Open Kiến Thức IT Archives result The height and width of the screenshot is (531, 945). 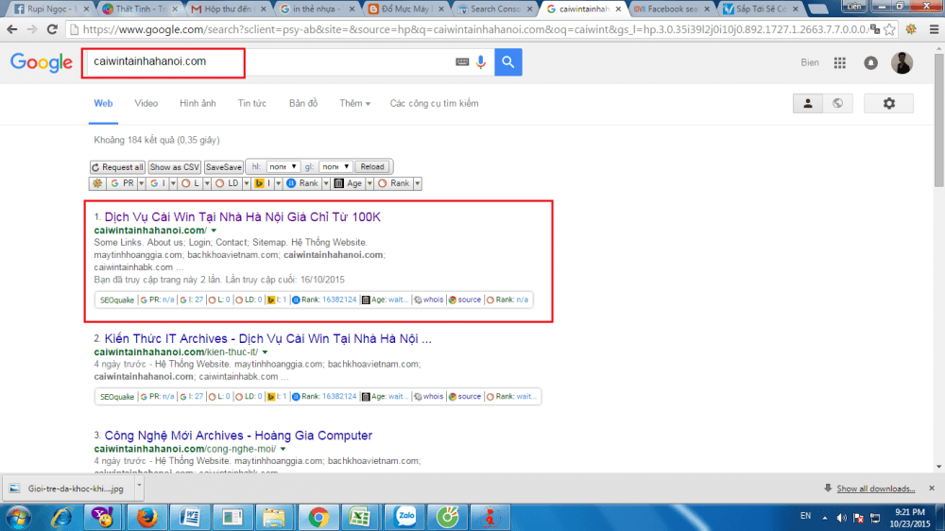tap(267, 339)
